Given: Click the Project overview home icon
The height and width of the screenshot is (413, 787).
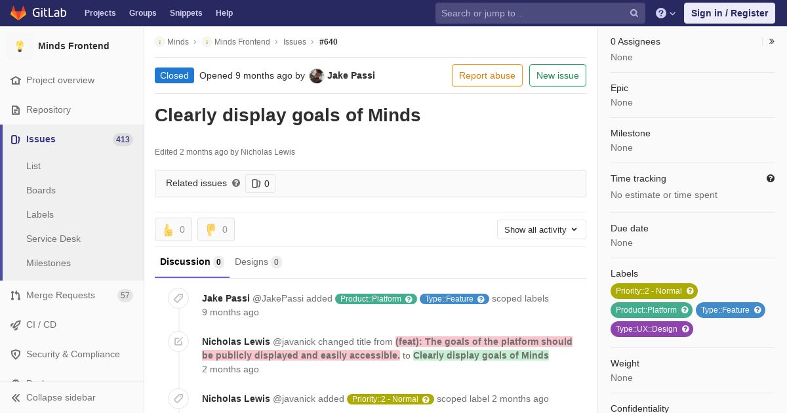Looking at the screenshot, I should pos(16,80).
